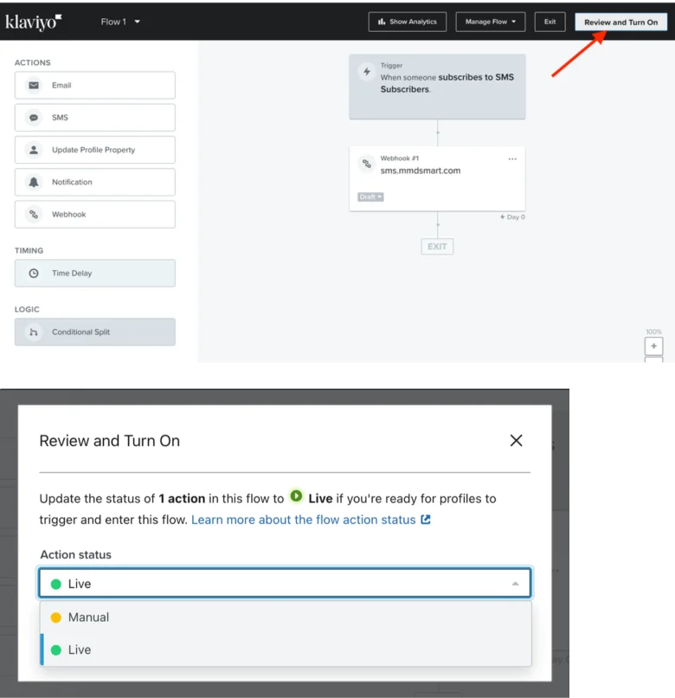
Task: Click the Webhook label in Actions list
Action: tap(69, 214)
